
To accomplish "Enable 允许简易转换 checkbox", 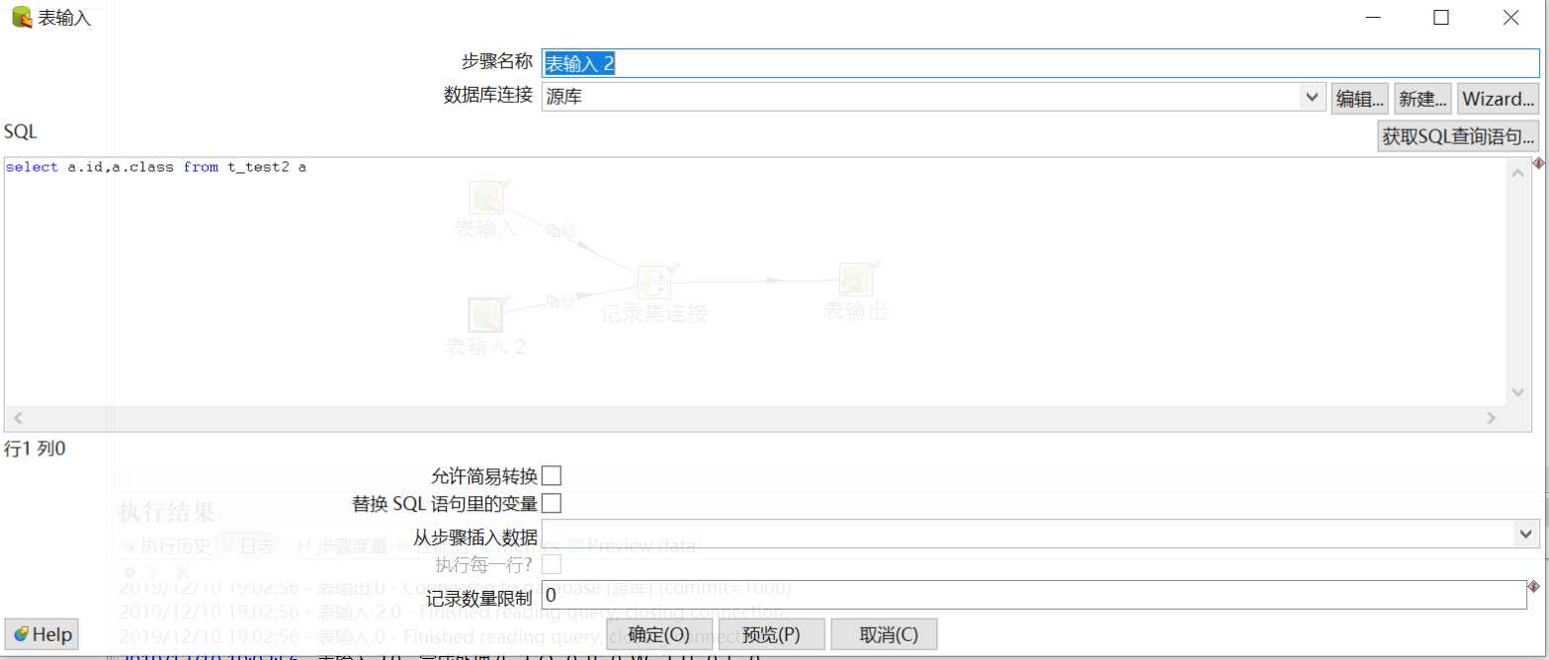I will pyautogui.click(x=552, y=476).
